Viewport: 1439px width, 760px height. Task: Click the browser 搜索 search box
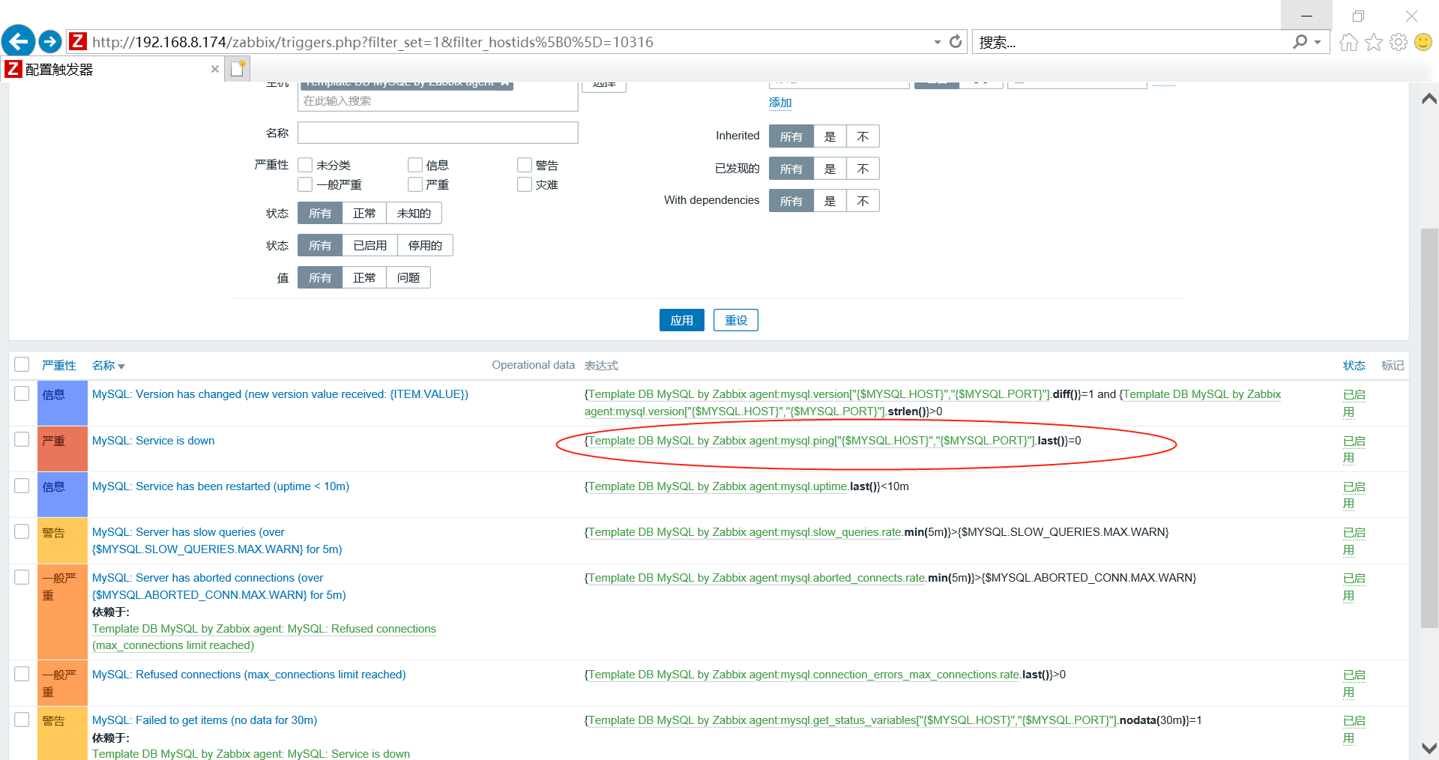pos(1132,42)
